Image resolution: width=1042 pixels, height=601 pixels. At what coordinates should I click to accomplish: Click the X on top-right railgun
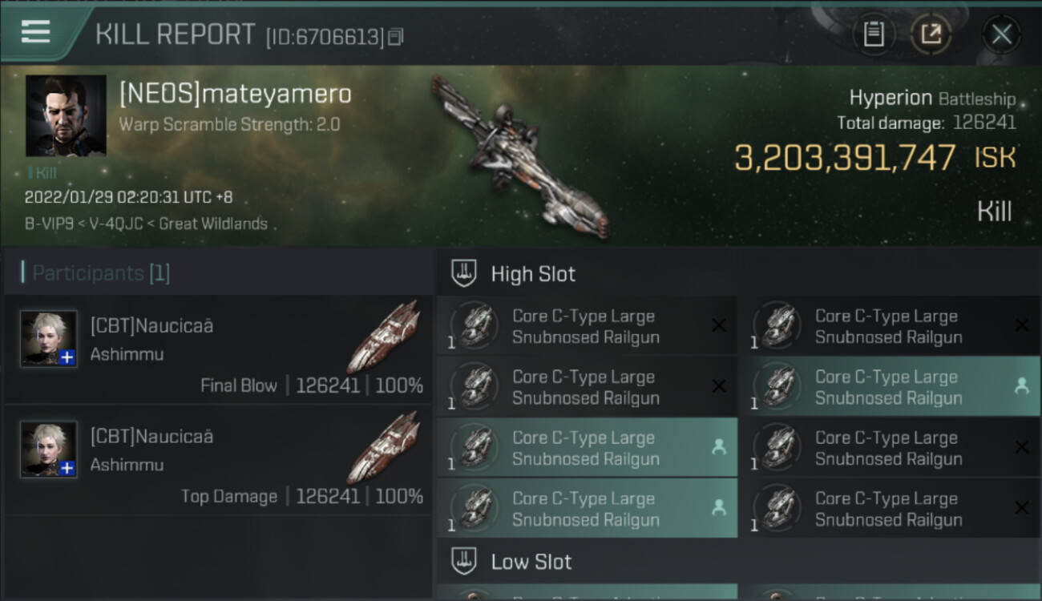(1022, 325)
